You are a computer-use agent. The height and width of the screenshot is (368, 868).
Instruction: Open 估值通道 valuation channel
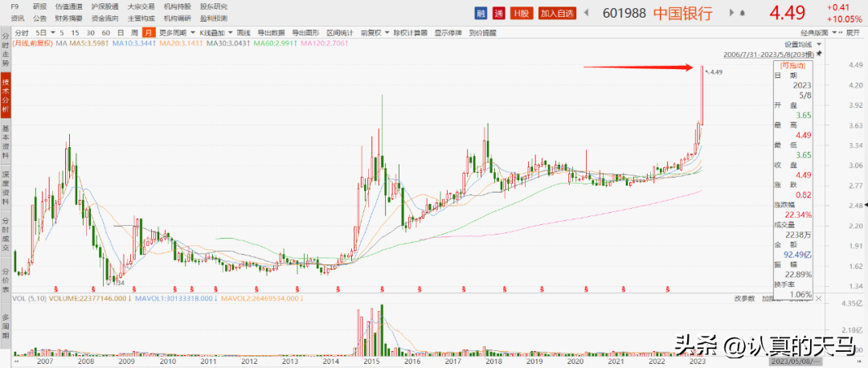point(69,6)
